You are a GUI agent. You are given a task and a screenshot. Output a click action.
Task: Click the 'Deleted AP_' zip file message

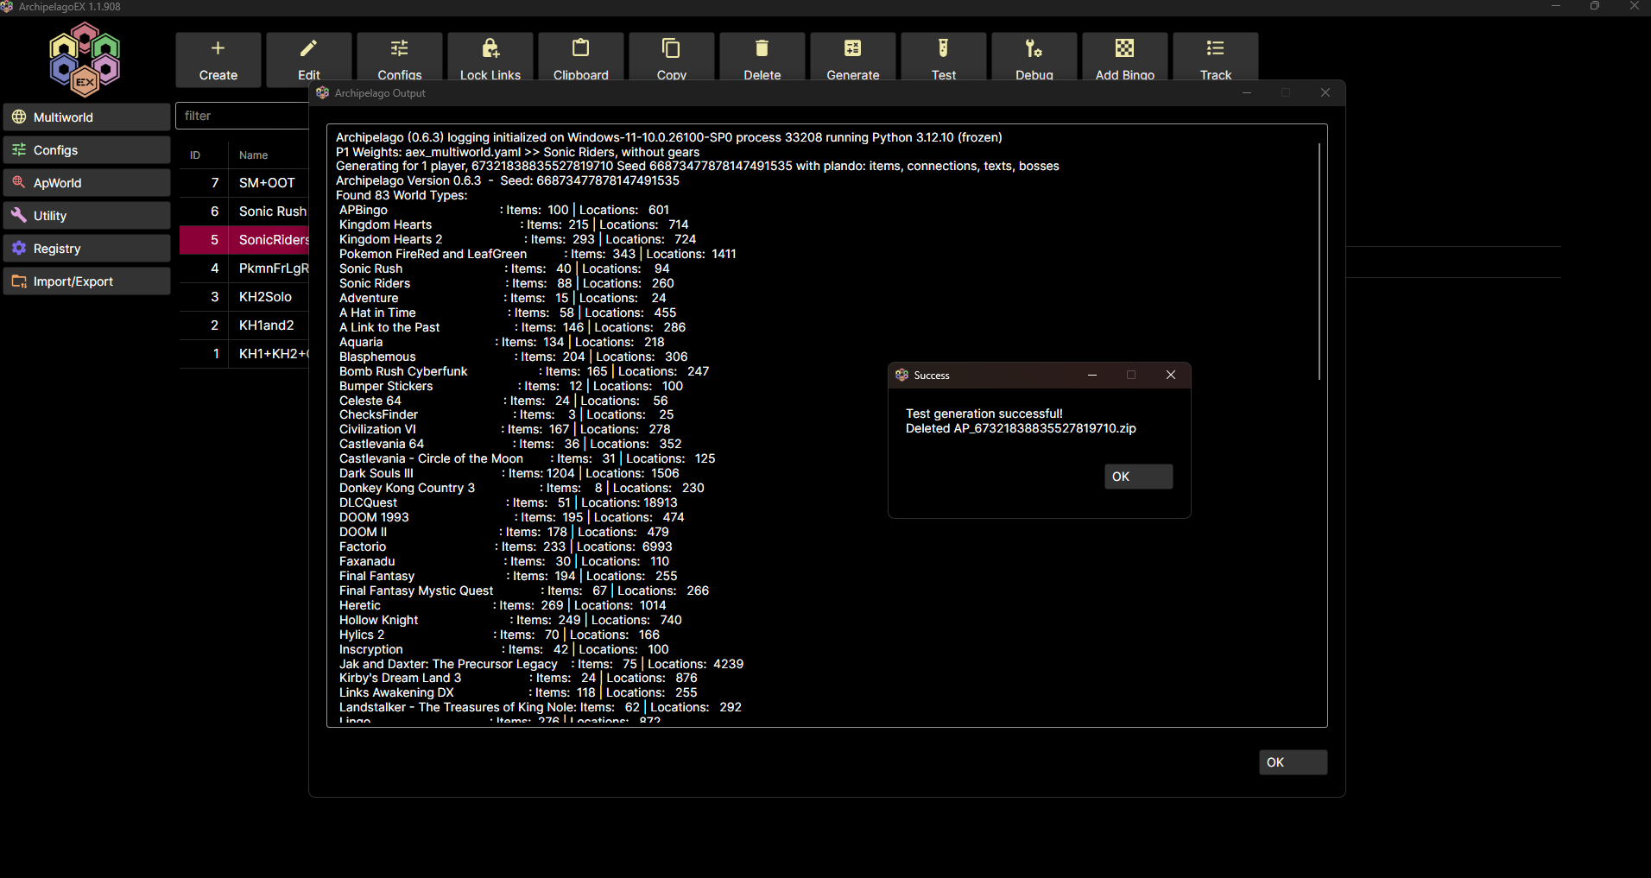pos(1021,428)
